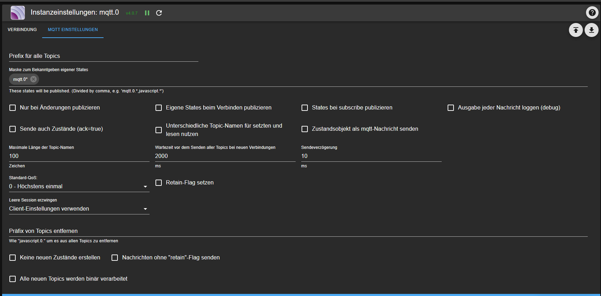
Task: Click the v4.0.7 version label
Action: 132,13
